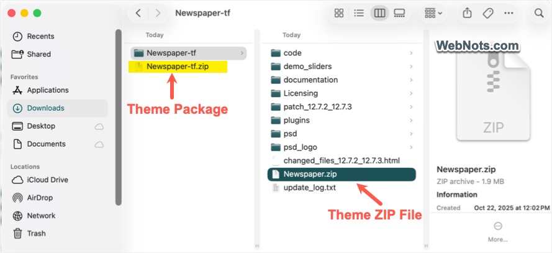Open Documents in the sidebar
Viewport: 552px width, 253px height.
tap(58, 144)
